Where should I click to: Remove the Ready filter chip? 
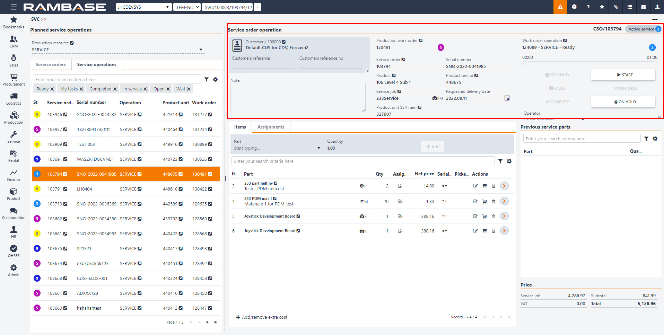click(x=52, y=89)
